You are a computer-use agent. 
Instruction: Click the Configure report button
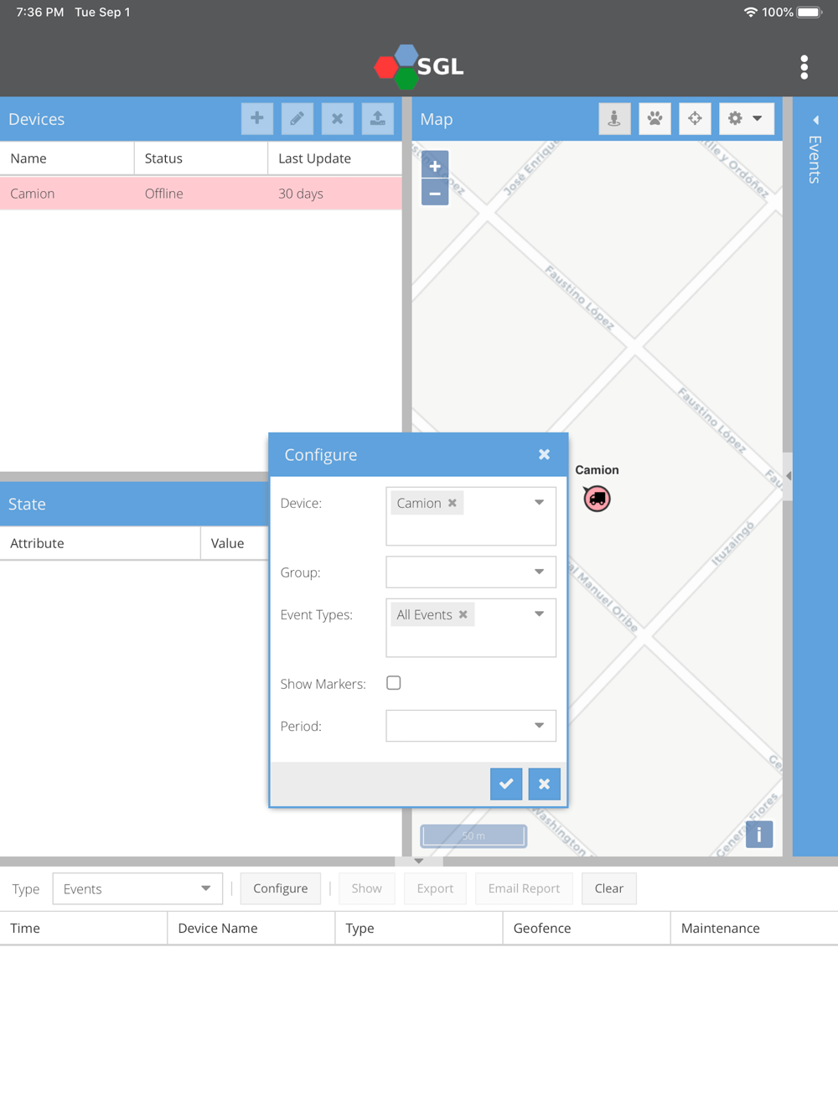281,888
